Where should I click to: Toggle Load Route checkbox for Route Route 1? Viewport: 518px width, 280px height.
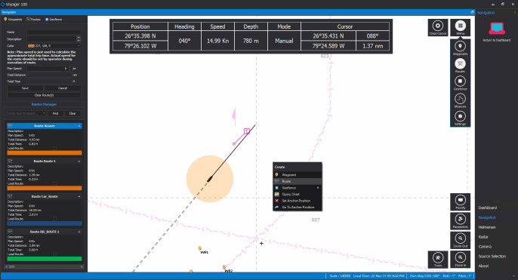tap(54, 183)
